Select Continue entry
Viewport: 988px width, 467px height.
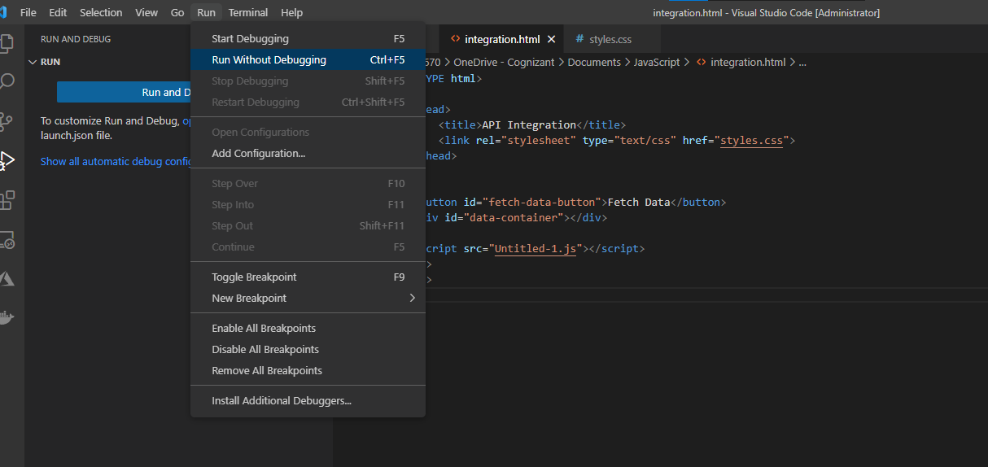tap(308, 247)
